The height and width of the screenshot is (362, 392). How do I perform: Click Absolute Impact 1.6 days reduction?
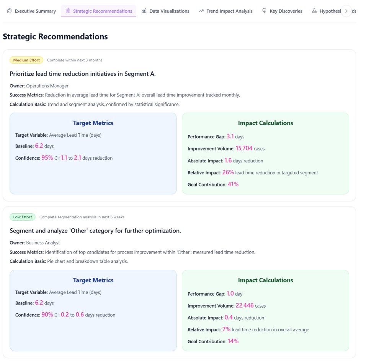pyautogui.click(x=225, y=161)
